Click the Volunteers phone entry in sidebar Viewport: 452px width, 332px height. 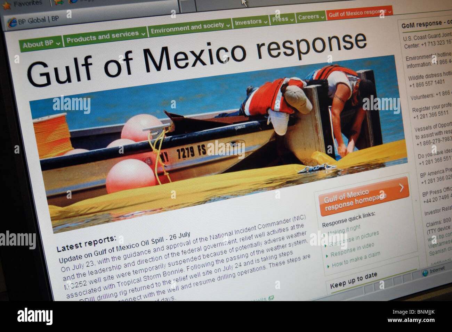click(x=431, y=96)
